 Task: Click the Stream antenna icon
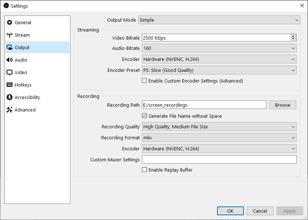click(10, 35)
